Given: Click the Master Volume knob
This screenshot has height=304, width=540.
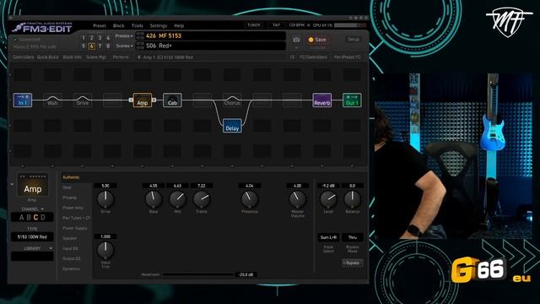Looking at the screenshot, I should point(297,199).
